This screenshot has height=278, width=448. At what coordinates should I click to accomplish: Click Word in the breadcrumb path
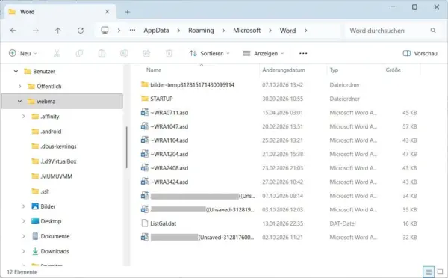pos(287,31)
